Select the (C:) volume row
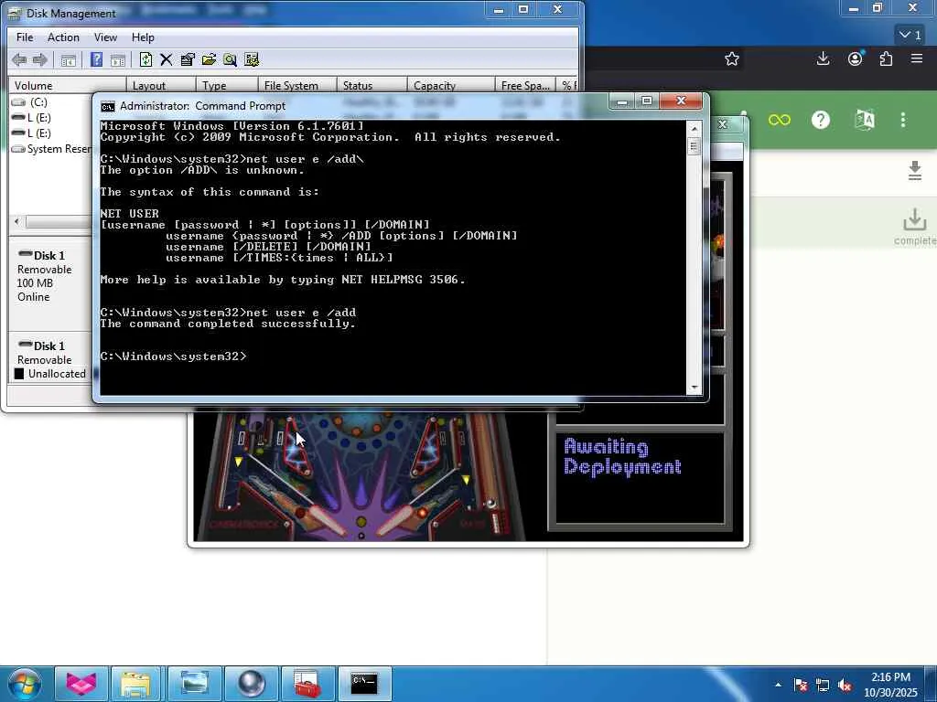Image resolution: width=937 pixels, height=702 pixels. (x=38, y=102)
